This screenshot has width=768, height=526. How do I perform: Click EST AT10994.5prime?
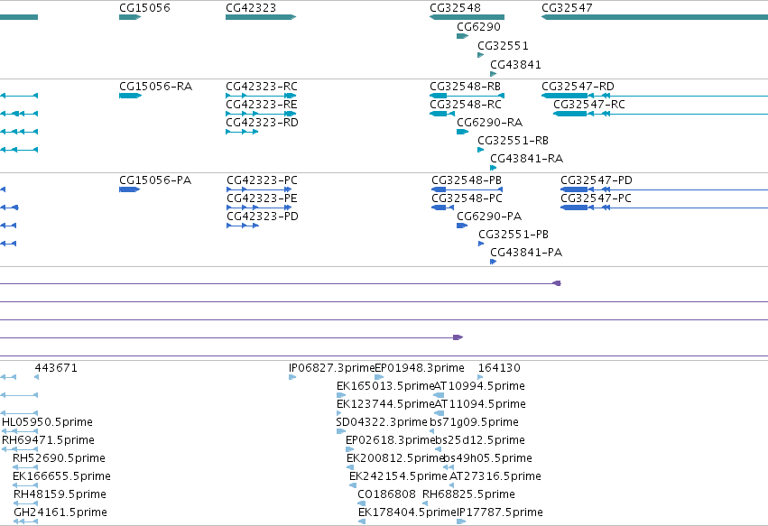479,386
